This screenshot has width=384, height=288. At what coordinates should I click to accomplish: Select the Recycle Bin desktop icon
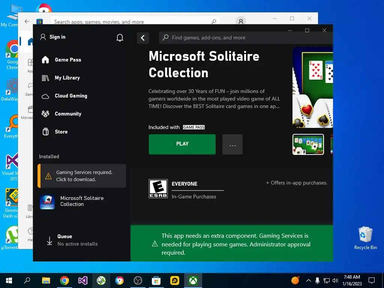(365, 238)
